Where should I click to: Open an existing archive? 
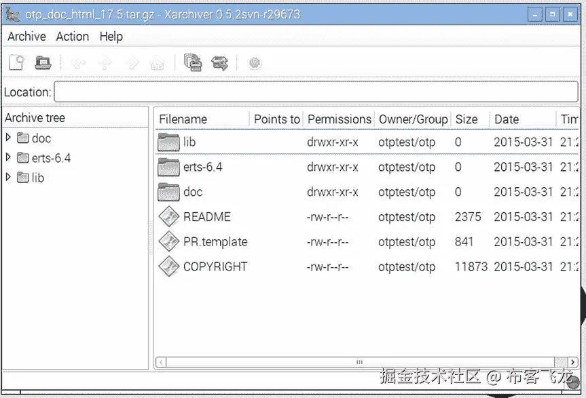(x=43, y=62)
